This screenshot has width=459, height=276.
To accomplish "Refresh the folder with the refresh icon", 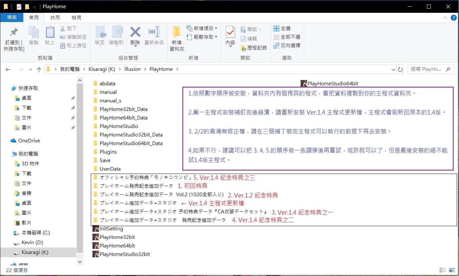I will click(399, 69).
